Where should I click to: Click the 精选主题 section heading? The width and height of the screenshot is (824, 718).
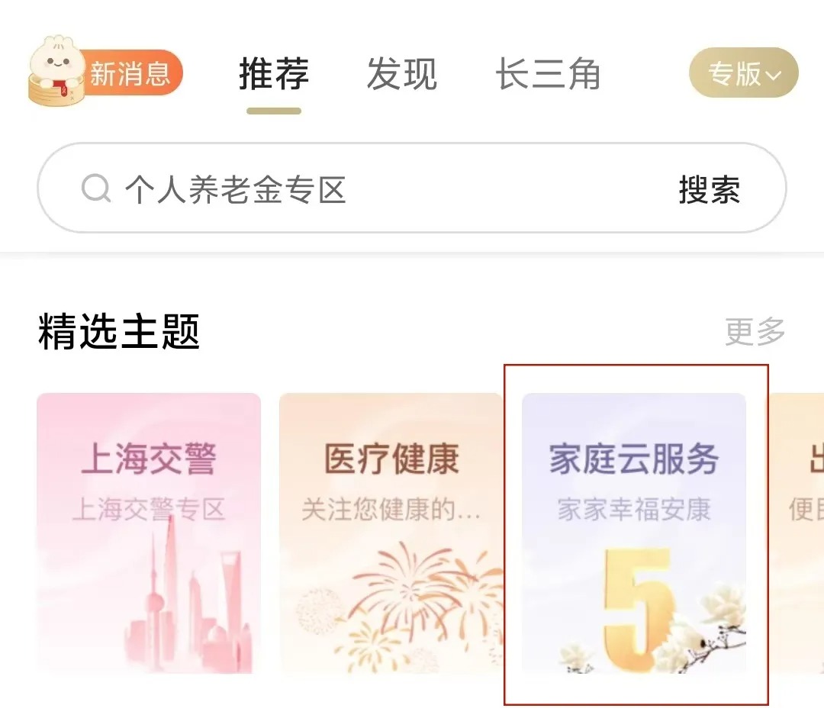point(119,331)
